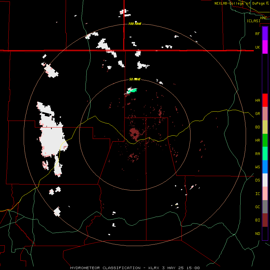Image resolution: width=270 pixels, height=270 pixels.
Task: Click the UK magenta legend swatch
Action: pyautogui.click(x=265, y=47)
